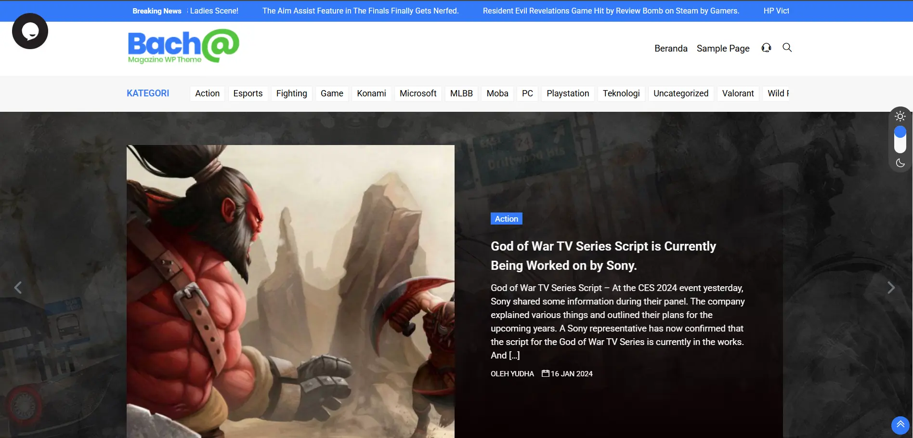The height and width of the screenshot is (438, 913).
Task: Click the headset support icon
Action: (x=766, y=48)
